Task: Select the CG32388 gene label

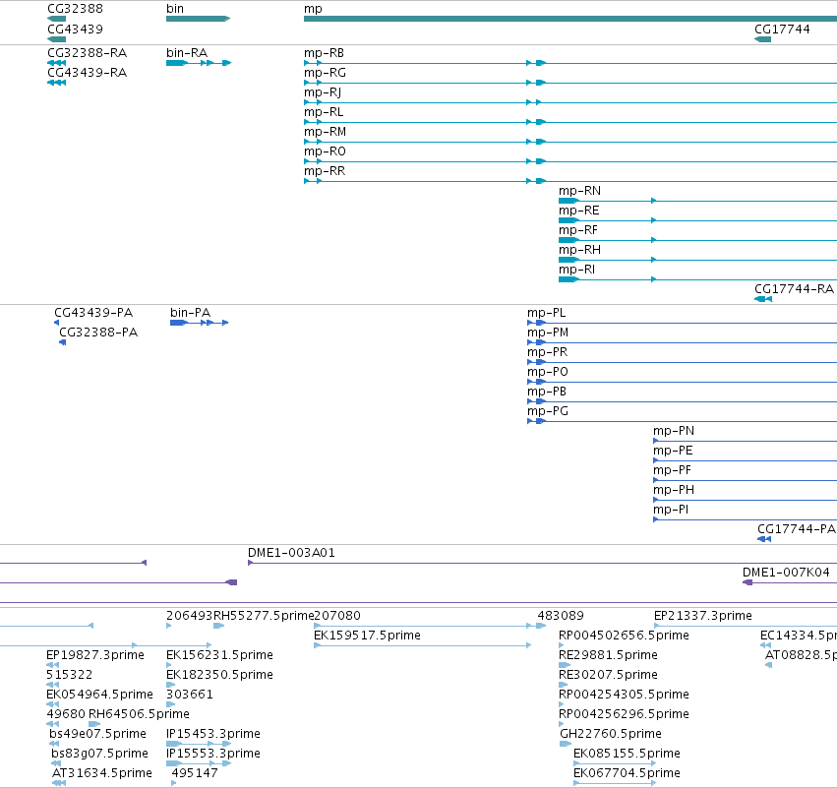Action: (76, 9)
